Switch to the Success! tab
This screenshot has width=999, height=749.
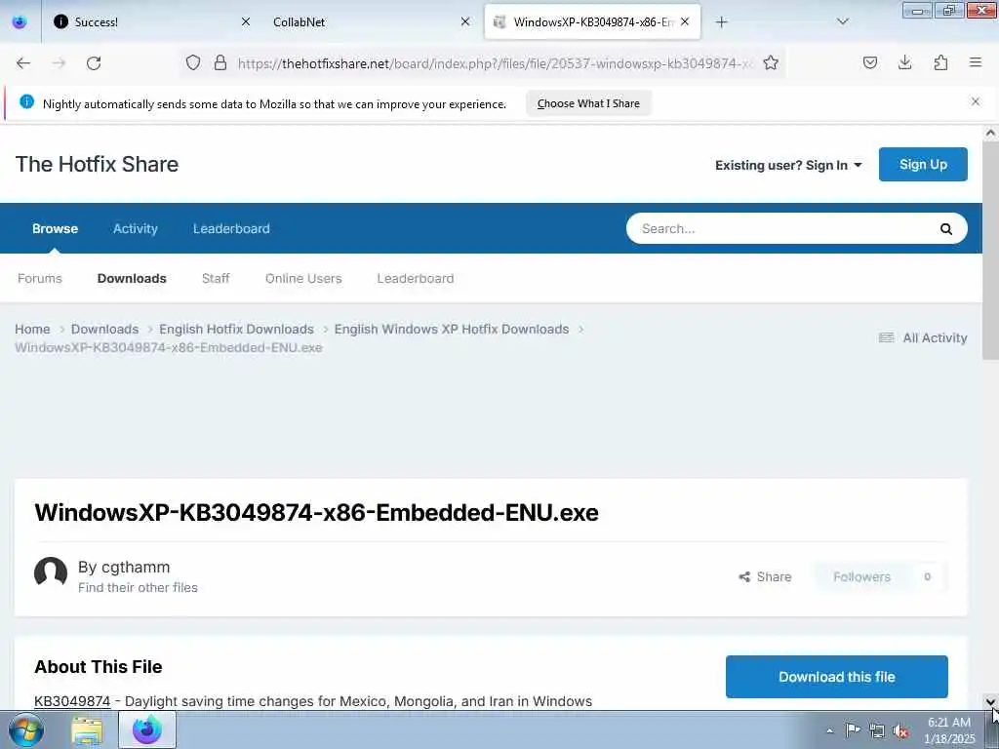151,21
